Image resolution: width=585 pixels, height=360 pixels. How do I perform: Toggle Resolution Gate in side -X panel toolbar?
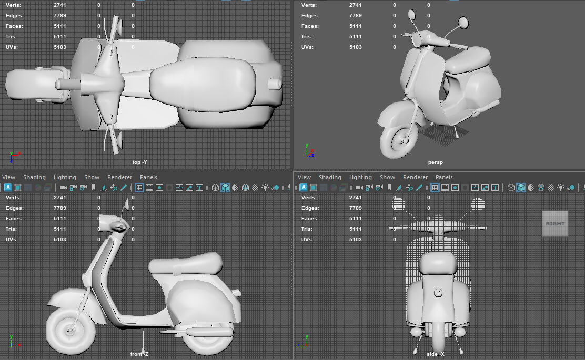pos(455,188)
